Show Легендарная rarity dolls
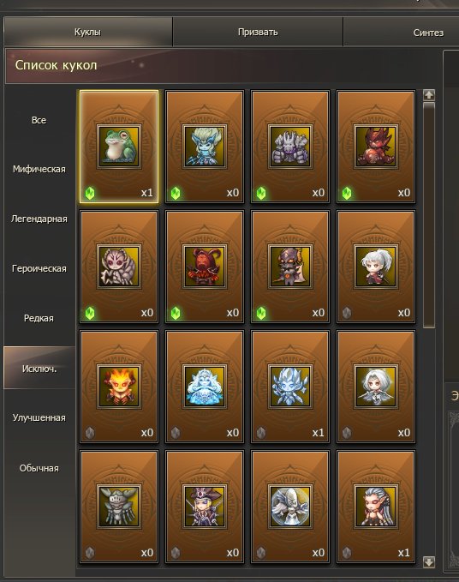This screenshot has width=459, height=582. tap(39, 219)
